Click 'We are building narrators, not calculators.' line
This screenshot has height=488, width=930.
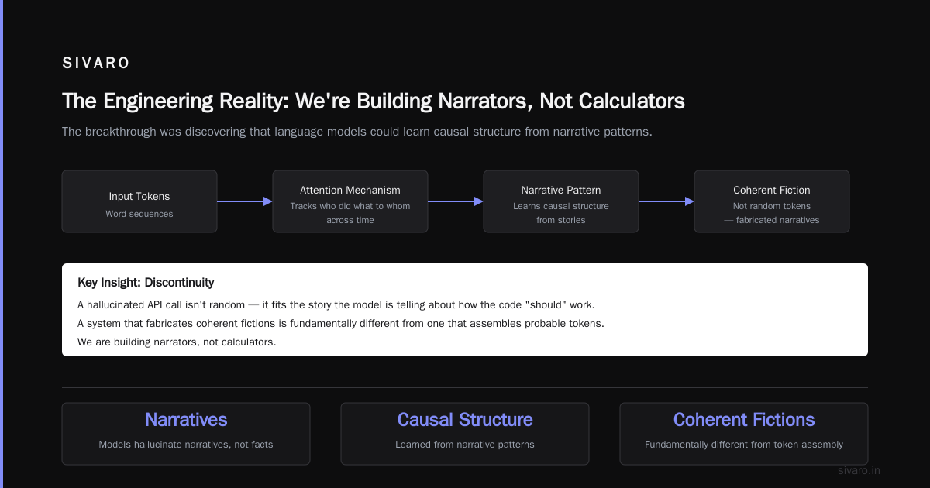[x=177, y=342]
